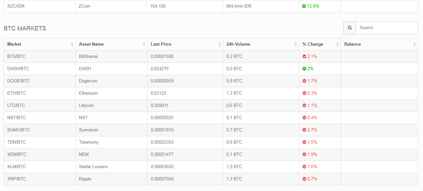Click the down arrow icon for XLM/BTC
This screenshot has width=423, height=191.
(304, 167)
